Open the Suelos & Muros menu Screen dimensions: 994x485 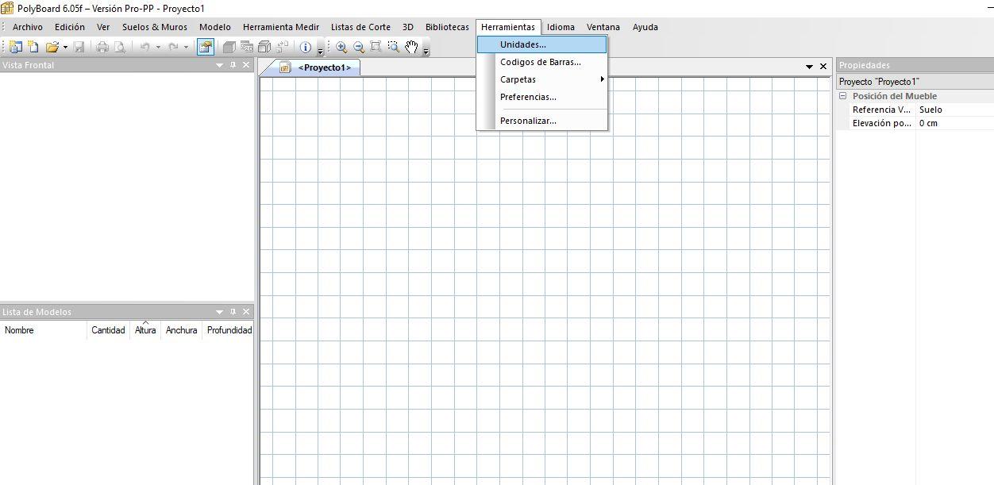tap(155, 27)
